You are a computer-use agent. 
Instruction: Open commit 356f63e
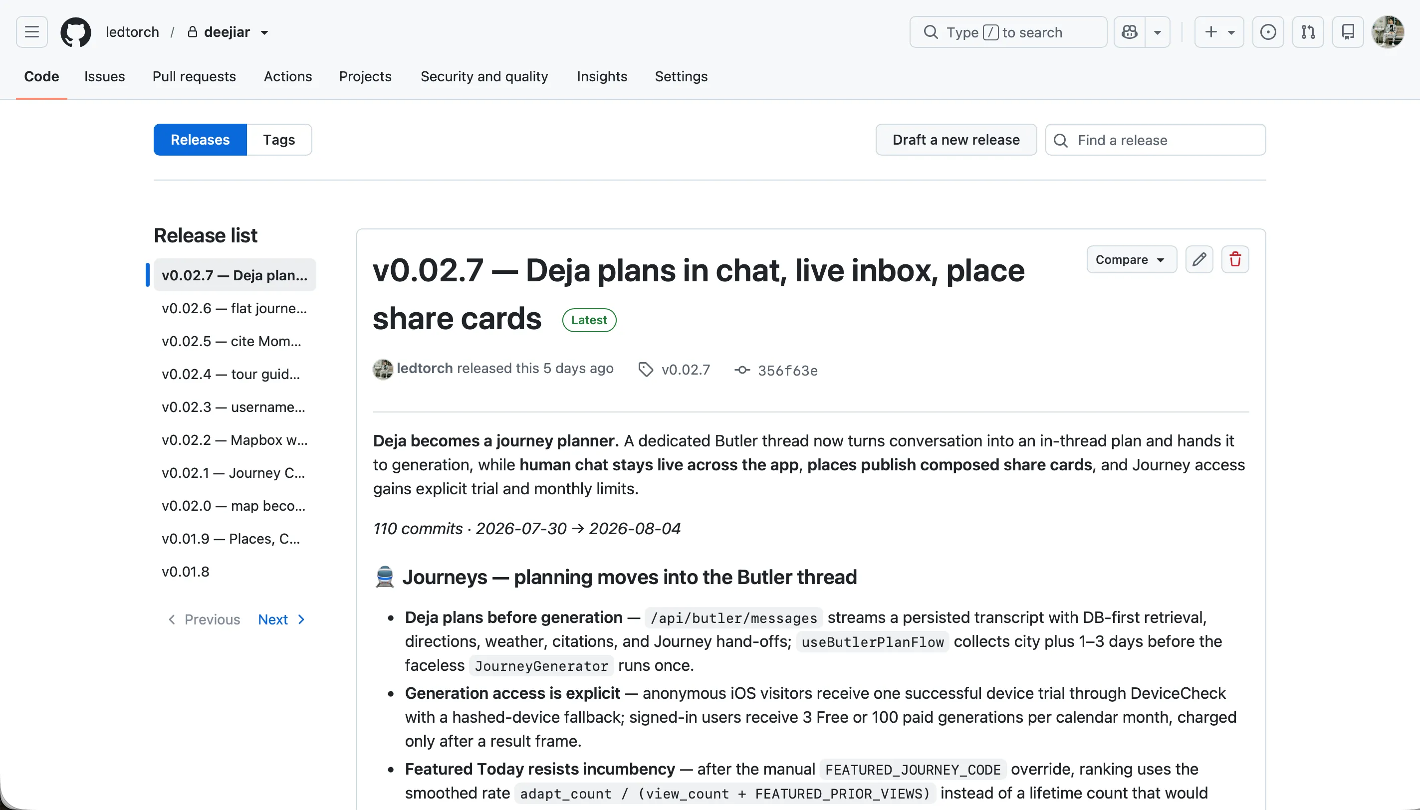787,370
